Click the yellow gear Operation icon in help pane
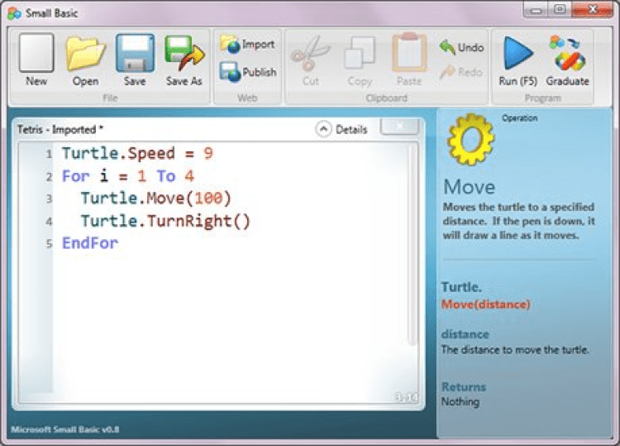 coord(470,139)
